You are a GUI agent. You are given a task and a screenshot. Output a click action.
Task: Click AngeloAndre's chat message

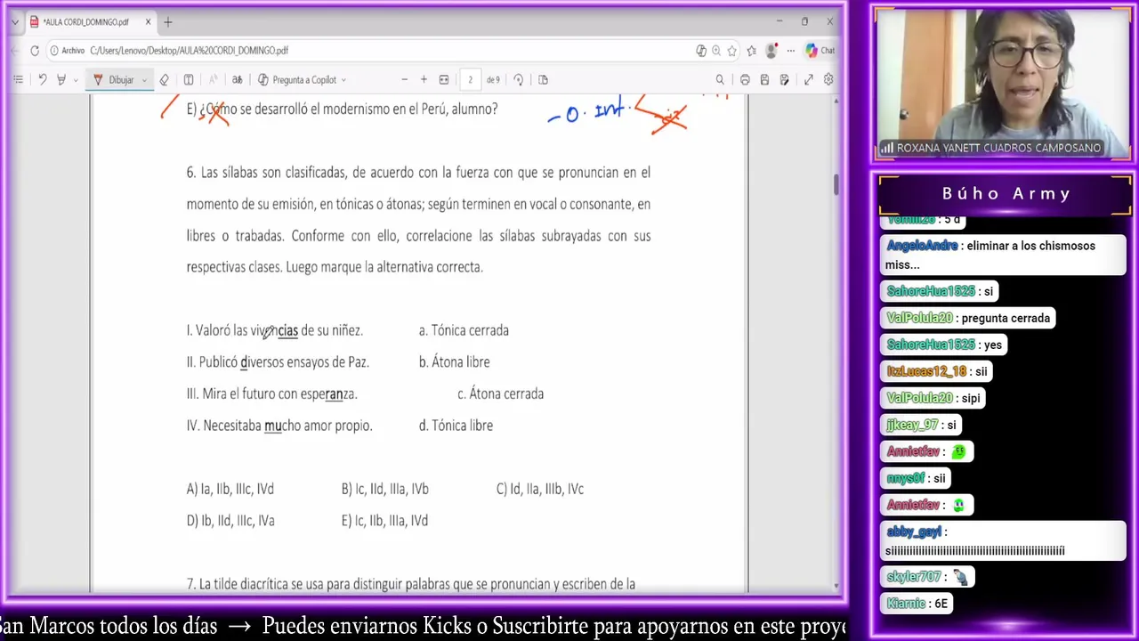pos(1002,255)
